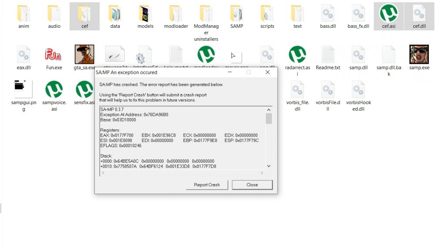Viewport: 435px width, 250px height.
Task: Select the cef folder
Action: pyautogui.click(x=85, y=16)
